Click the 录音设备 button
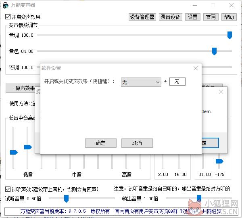This screenshot has width=242, height=218. pyautogui.click(x=170, y=17)
